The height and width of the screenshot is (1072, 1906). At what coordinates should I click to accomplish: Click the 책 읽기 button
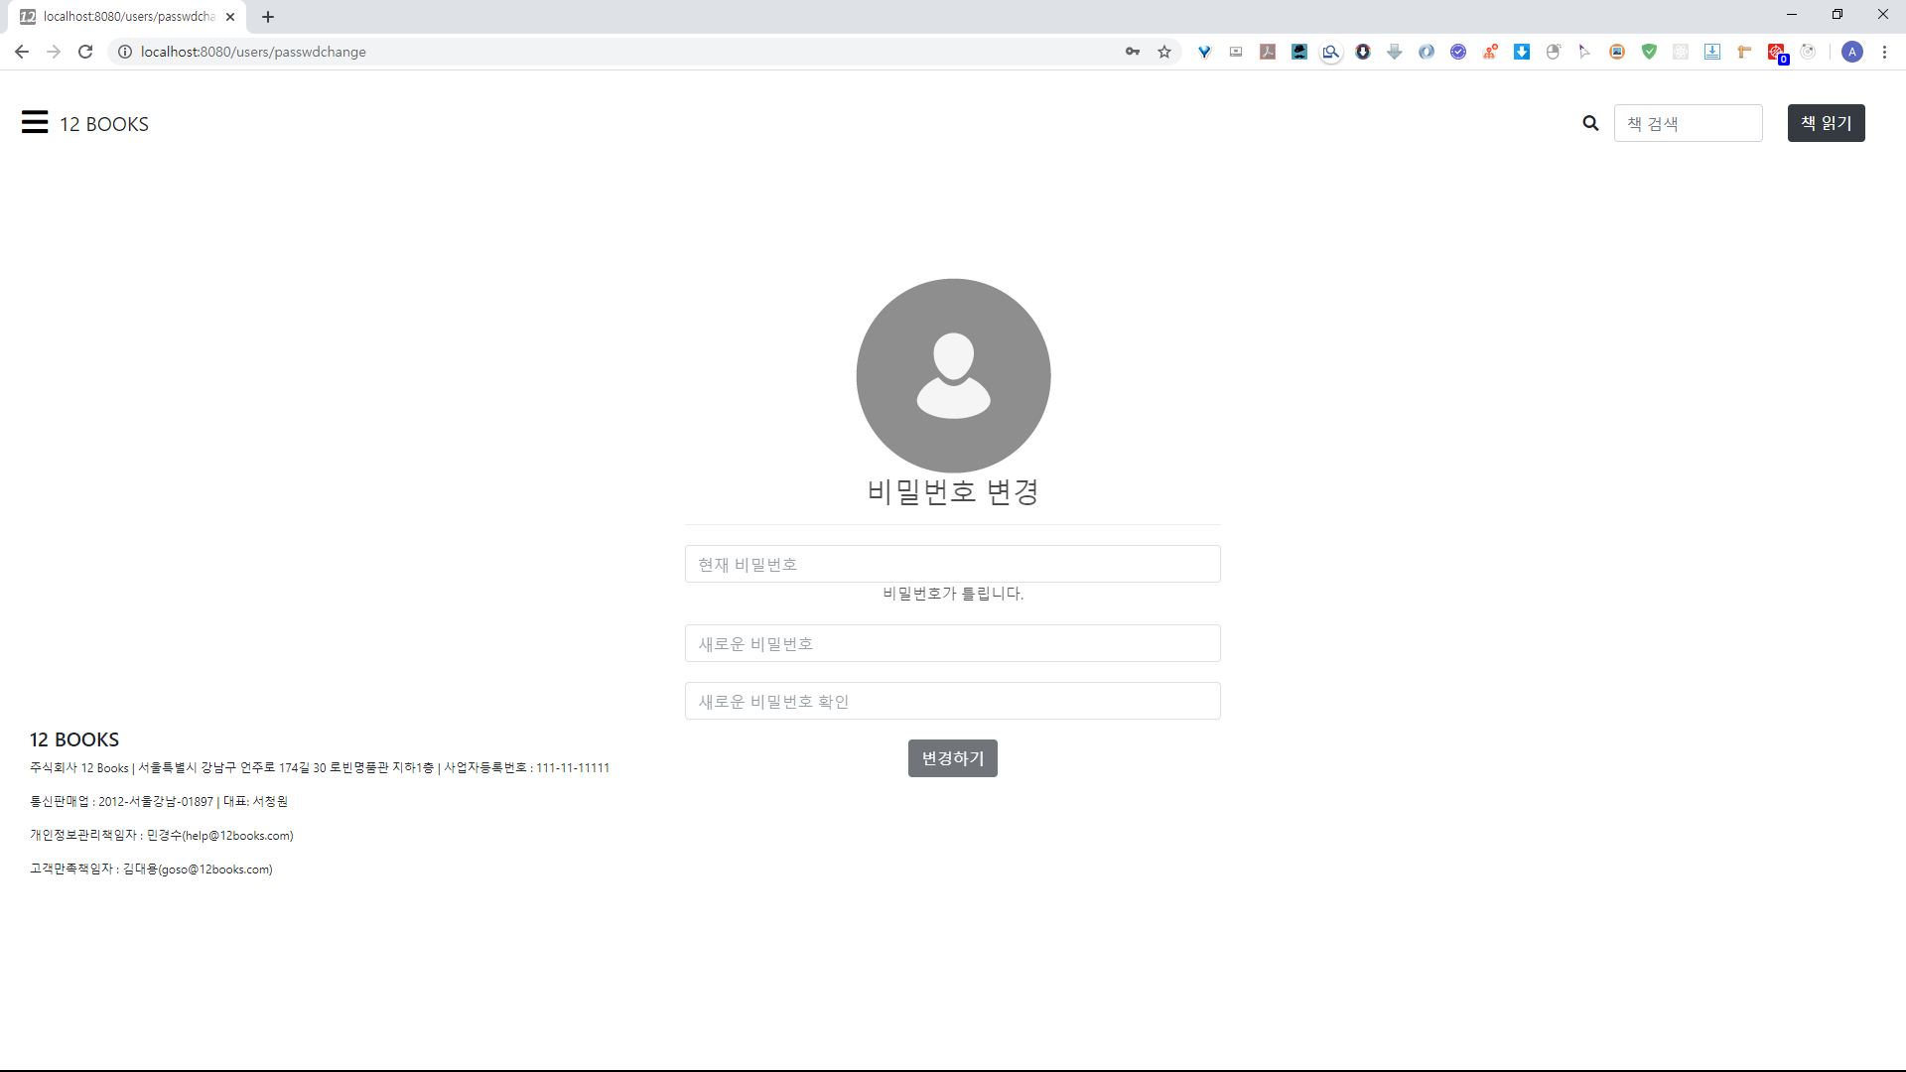point(1826,123)
